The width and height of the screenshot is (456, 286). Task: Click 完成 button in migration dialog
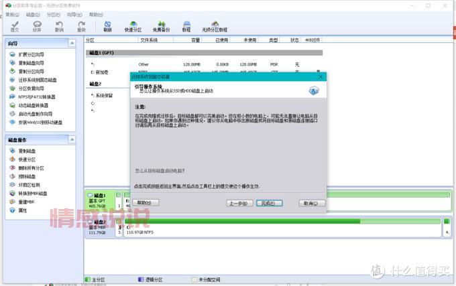point(268,202)
